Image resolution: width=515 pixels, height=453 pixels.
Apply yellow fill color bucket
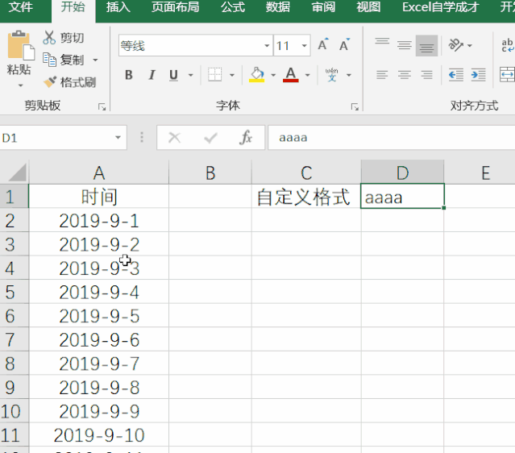pyautogui.click(x=257, y=75)
